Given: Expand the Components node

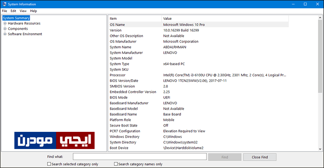Looking at the screenshot, I should (x=5, y=29).
